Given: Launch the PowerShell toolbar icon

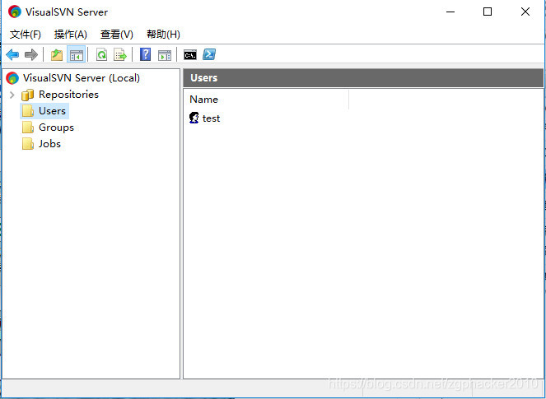Looking at the screenshot, I should tap(209, 54).
